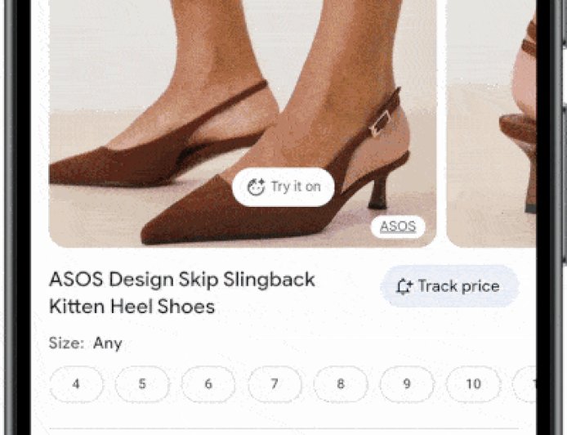Tap the partially visible size chip after 10
Screen dimensions: 567x435
[526, 384]
